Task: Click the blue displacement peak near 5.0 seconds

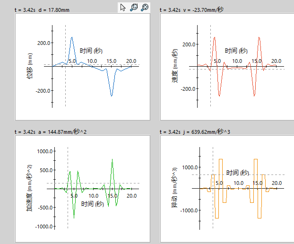Action: (x=72, y=37)
